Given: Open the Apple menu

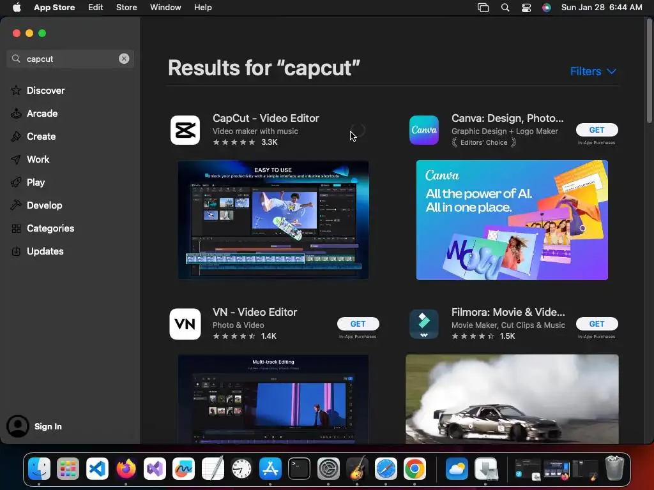Looking at the screenshot, I should click(x=17, y=8).
